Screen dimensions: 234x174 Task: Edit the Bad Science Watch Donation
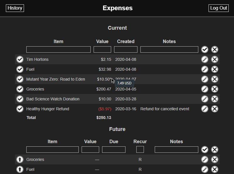[205, 99]
